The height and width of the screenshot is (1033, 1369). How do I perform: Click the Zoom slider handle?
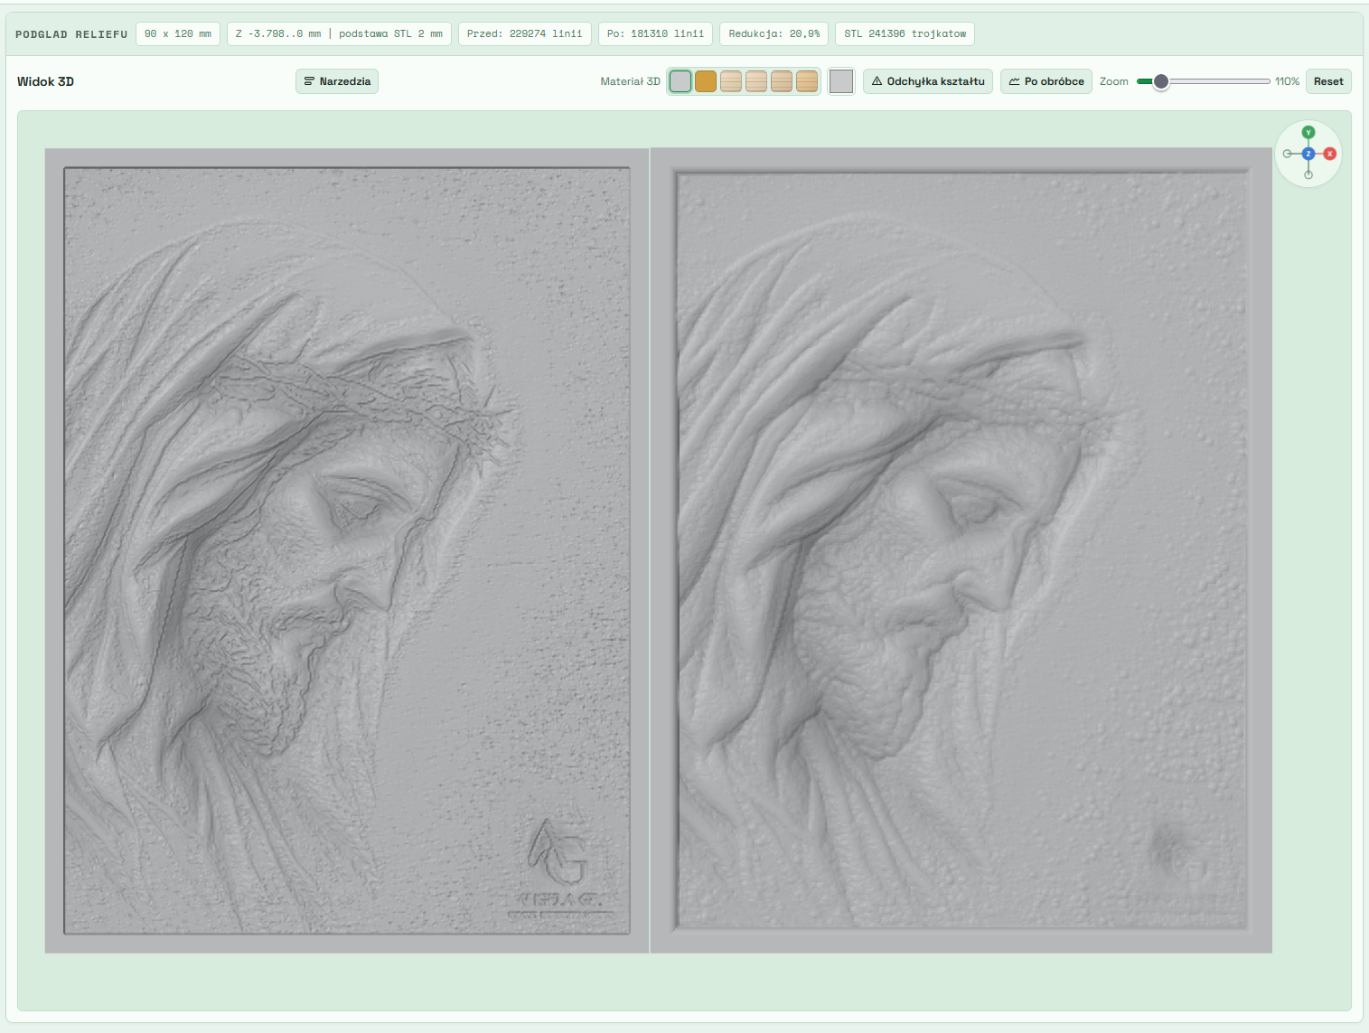[1161, 81]
